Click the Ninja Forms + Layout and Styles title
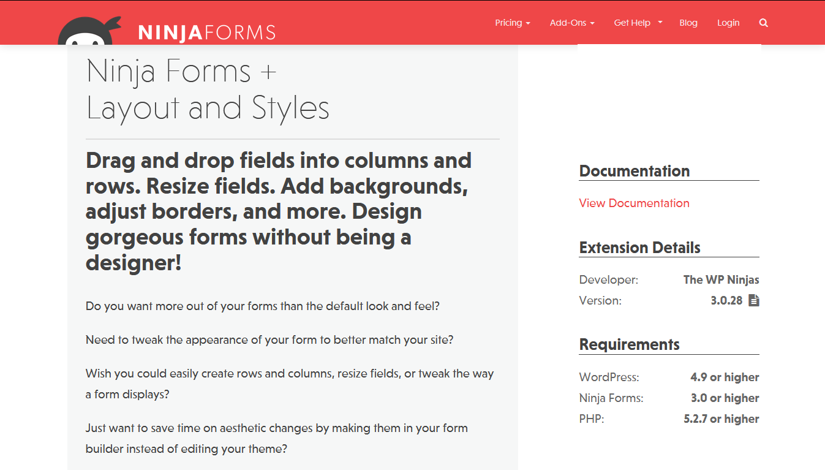The width and height of the screenshot is (825, 470). [x=208, y=89]
